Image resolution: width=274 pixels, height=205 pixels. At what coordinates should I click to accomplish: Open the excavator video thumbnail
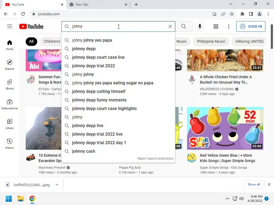(x=44, y=128)
